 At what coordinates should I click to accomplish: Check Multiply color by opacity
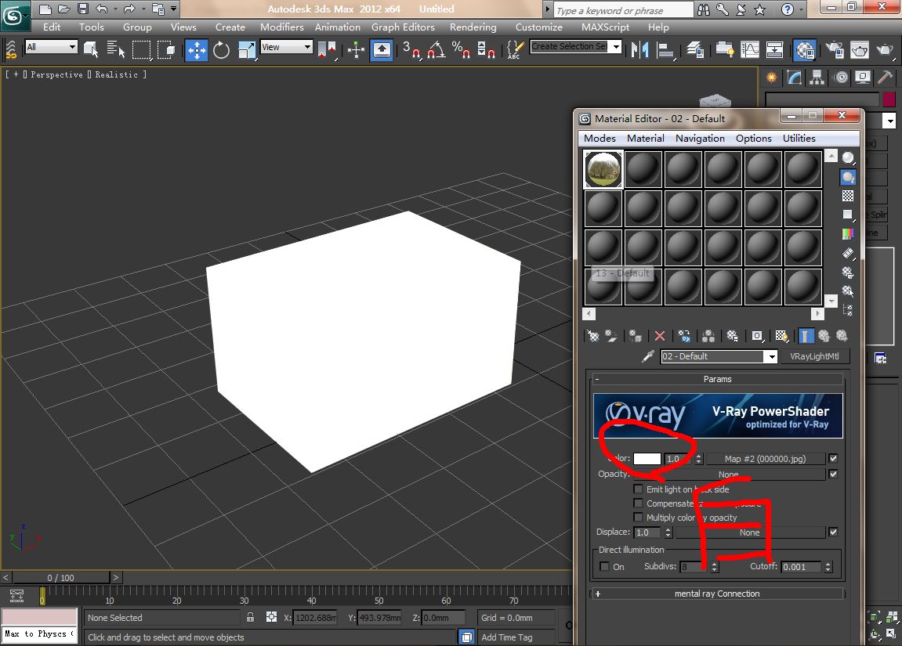pyautogui.click(x=639, y=518)
